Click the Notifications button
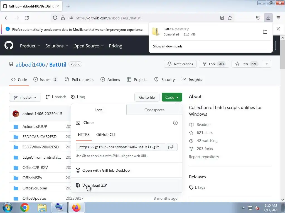 (x=180, y=64)
